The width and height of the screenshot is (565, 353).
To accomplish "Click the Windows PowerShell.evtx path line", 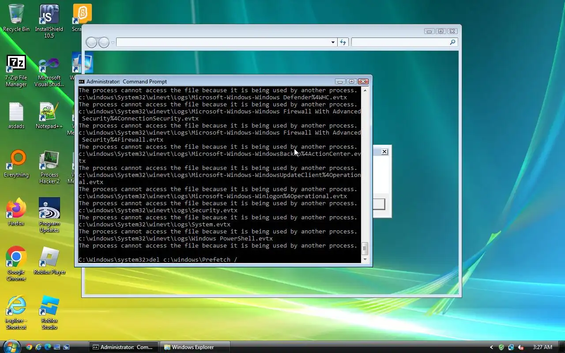I will pos(176,238).
